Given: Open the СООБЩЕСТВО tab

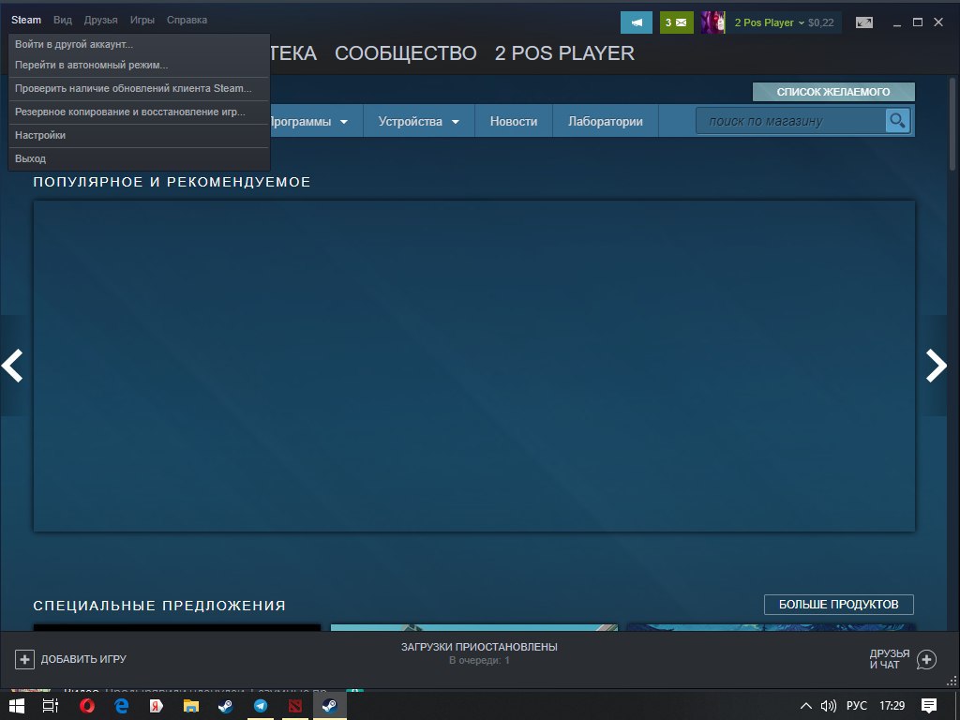Looking at the screenshot, I should 405,53.
